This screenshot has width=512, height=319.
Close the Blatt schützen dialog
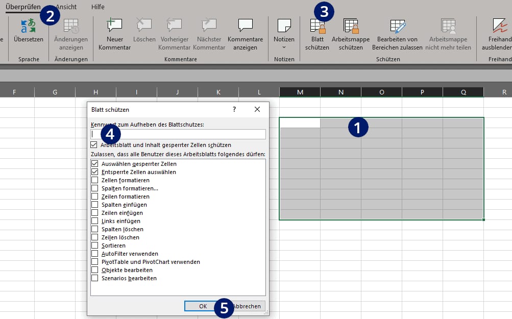tap(257, 109)
